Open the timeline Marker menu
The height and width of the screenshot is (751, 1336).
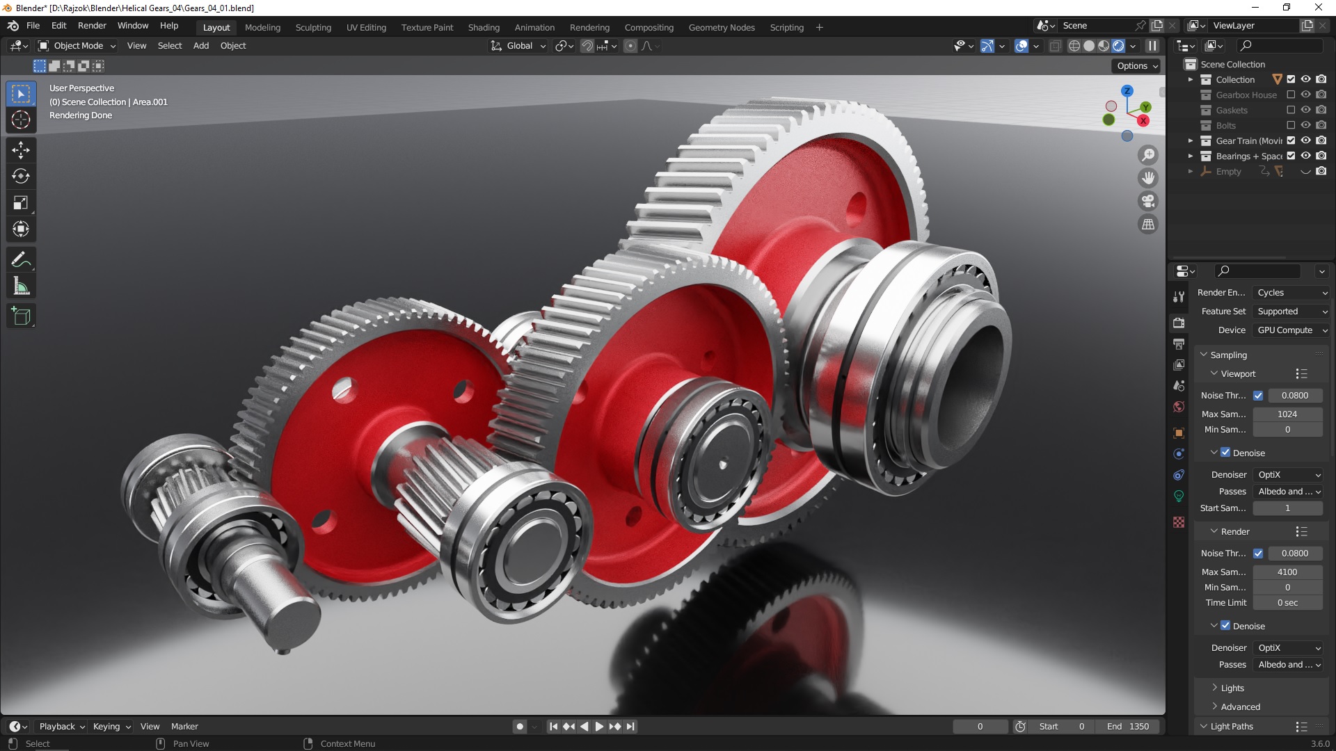(184, 727)
